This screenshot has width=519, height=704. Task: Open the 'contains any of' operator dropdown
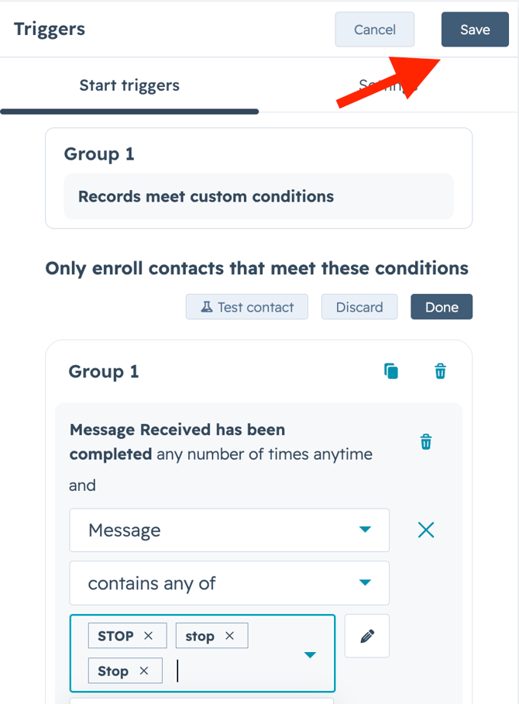[x=229, y=583]
